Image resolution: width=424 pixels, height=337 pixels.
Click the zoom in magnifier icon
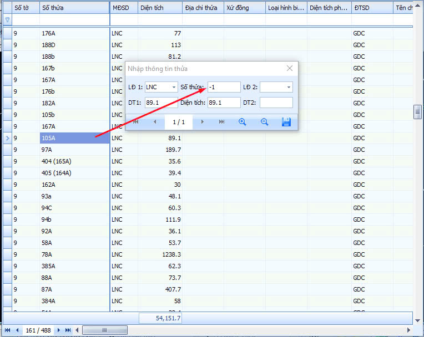coord(242,122)
